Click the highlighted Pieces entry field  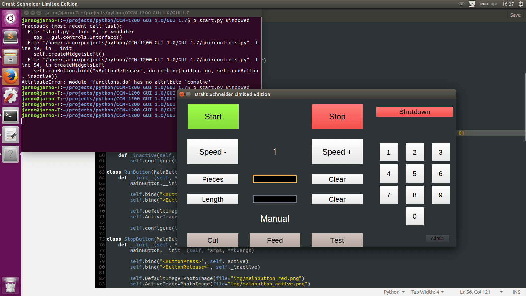pyautogui.click(x=275, y=179)
